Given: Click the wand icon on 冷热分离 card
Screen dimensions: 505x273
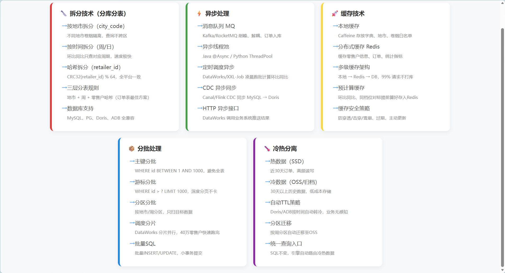Looking at the screenshot, I should [266, 149].
